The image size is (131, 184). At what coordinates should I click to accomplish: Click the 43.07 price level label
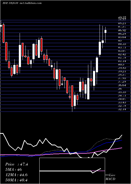(122, 51)
